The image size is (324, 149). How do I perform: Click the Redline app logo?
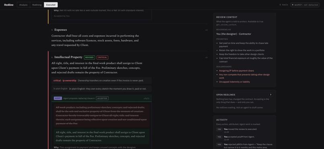tap(9, 5)
